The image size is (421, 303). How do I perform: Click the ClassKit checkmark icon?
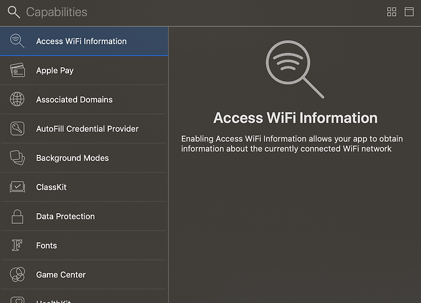tap(18, 187)
